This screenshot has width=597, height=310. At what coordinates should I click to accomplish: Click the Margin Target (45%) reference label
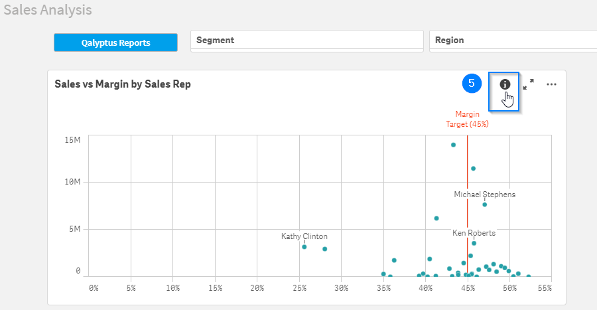coord(467,119)
